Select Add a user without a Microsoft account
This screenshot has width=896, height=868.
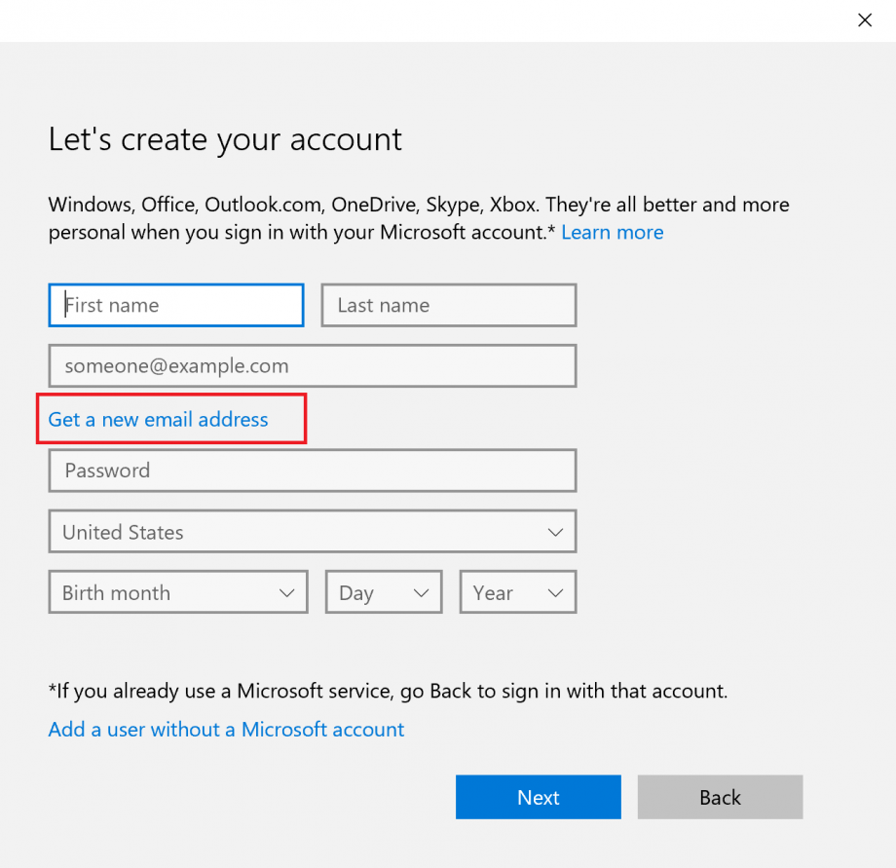pyautogui.click(x=226, y=729)
